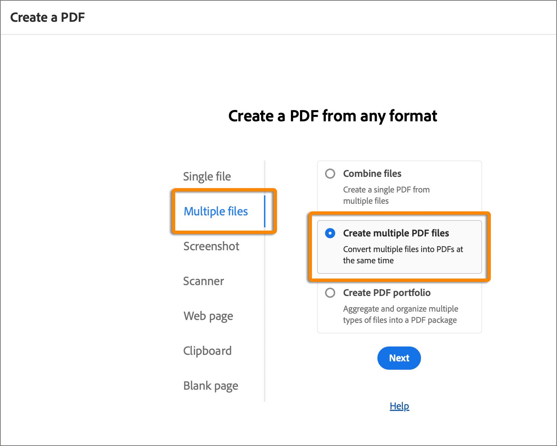Click the Multiple files highlighted sidebar entry
Image resolution: width=557 pixels, height=446 pixels.
(216, 211)
